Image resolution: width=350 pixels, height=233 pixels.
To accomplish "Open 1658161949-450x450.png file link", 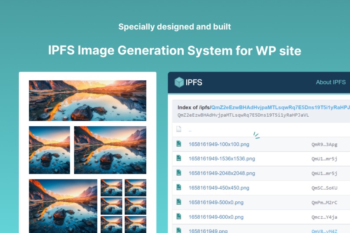I will tap(219, 188).
